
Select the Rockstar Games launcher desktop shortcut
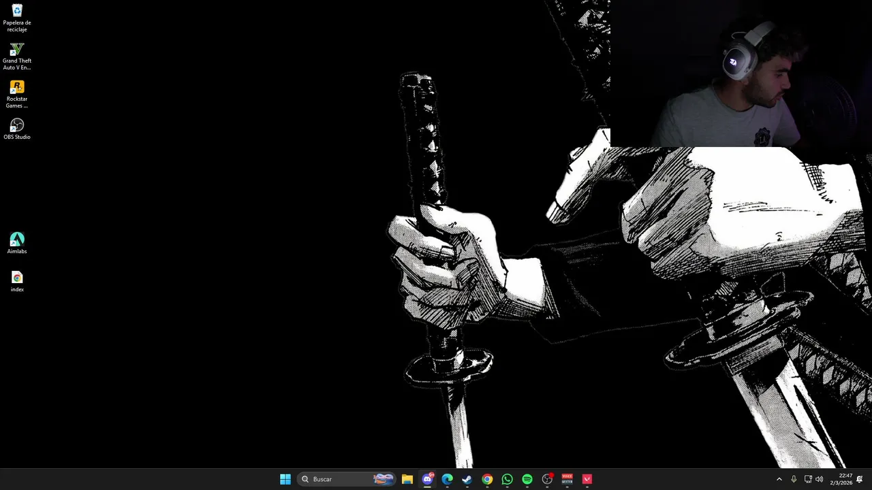[x=17, y=95]
